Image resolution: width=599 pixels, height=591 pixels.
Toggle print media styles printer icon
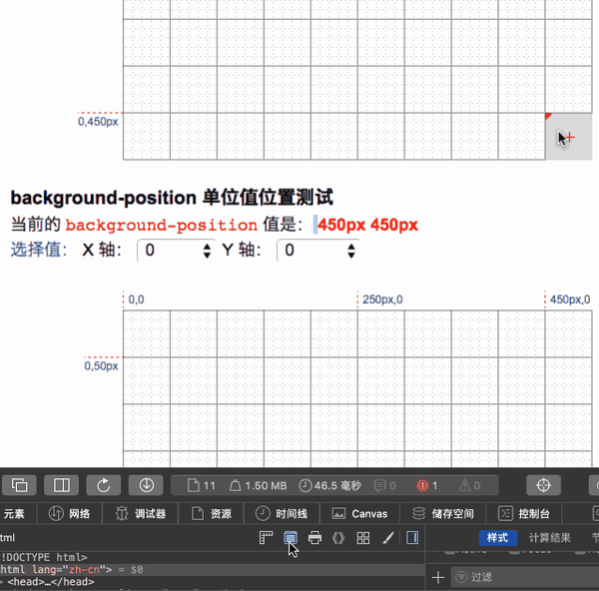[x=314, y=538]
